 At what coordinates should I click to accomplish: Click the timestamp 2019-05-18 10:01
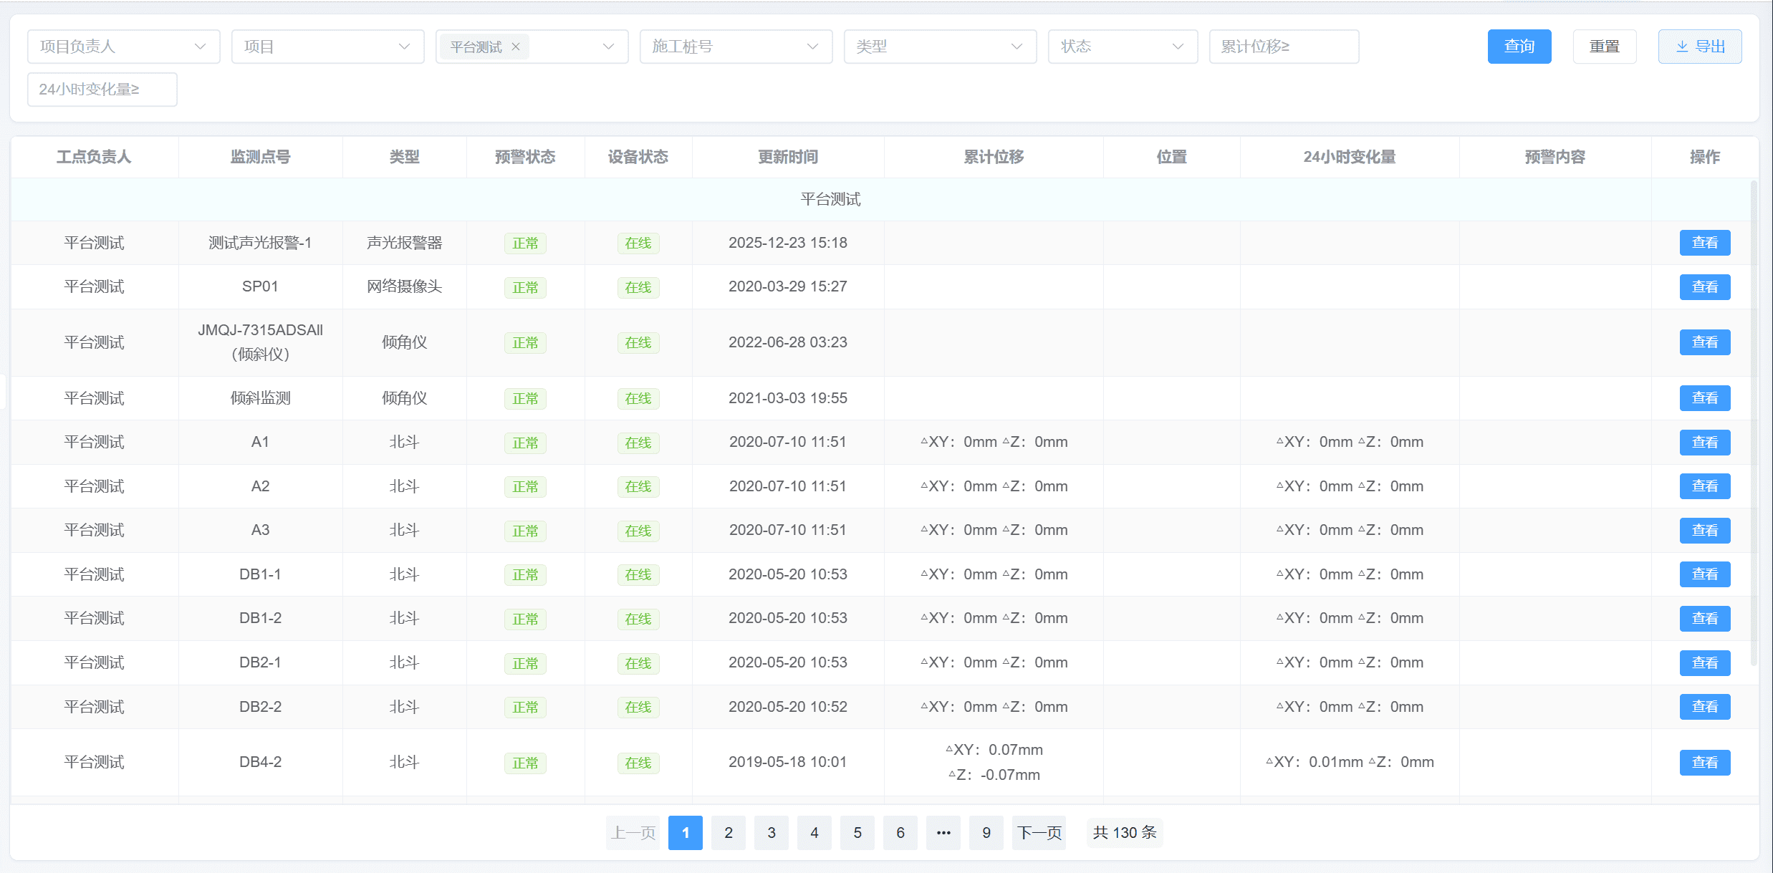pos(788,762)
